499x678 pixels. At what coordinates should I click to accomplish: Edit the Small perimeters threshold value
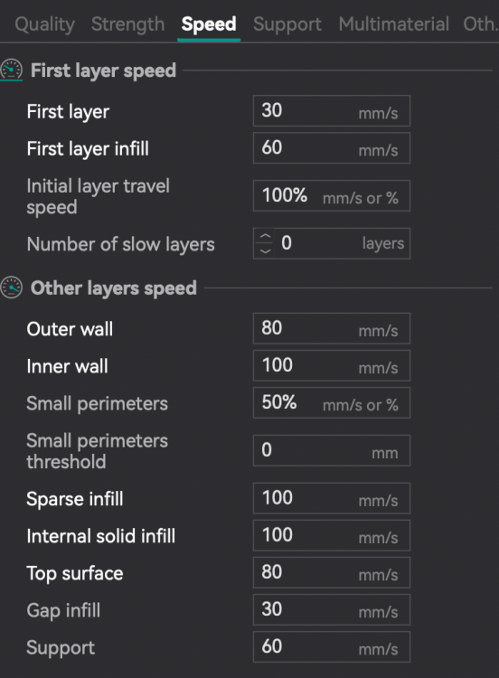click(332, 450)
